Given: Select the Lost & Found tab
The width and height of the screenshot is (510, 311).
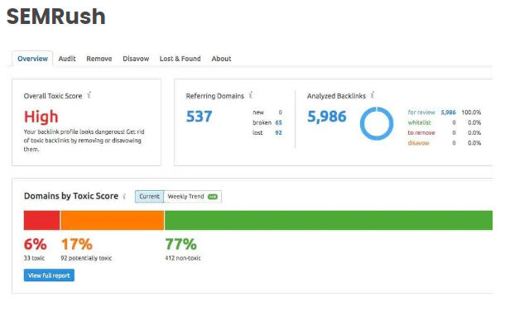Looking at the screenshot, I should click(180, 59).
